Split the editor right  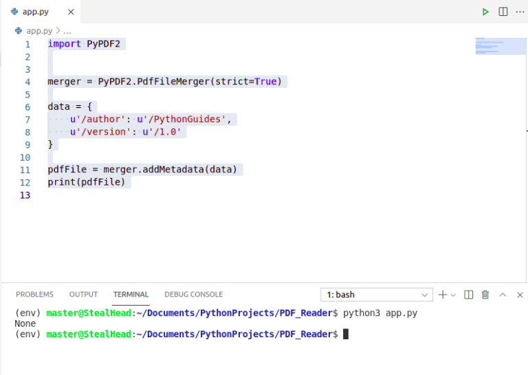click(x=503, y=12)
